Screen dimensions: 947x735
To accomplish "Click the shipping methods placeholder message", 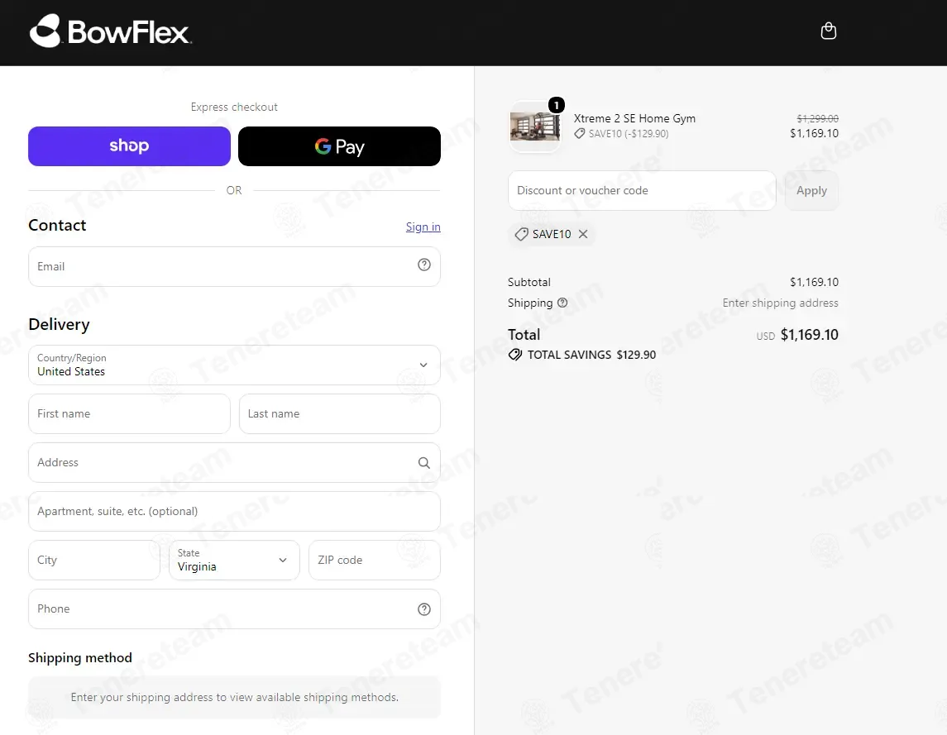I will [234, 697].
